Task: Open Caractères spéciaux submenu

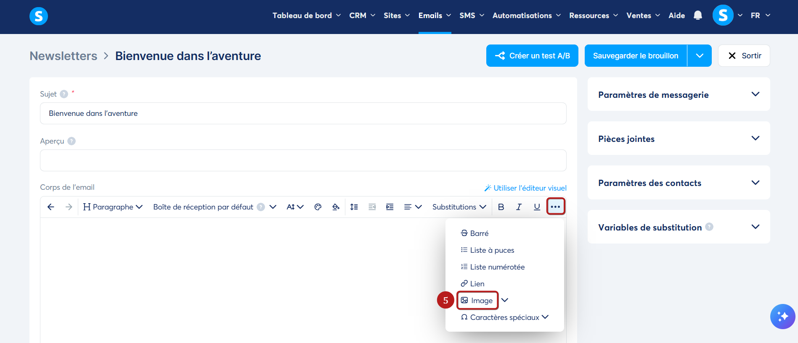Action: 505,317
